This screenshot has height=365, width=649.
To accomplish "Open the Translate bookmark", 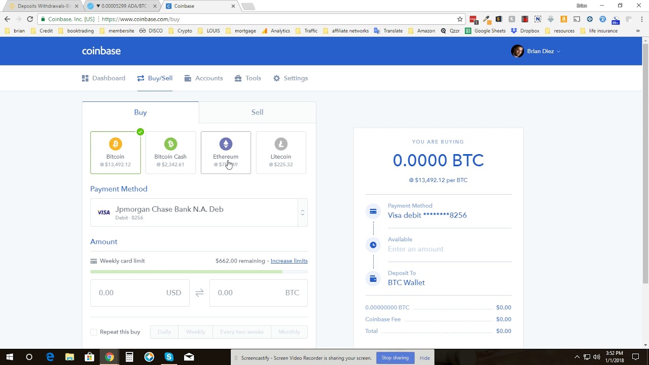I will click(388, 31).
